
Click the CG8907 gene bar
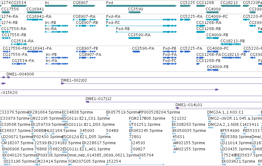[x=84, y=6]
